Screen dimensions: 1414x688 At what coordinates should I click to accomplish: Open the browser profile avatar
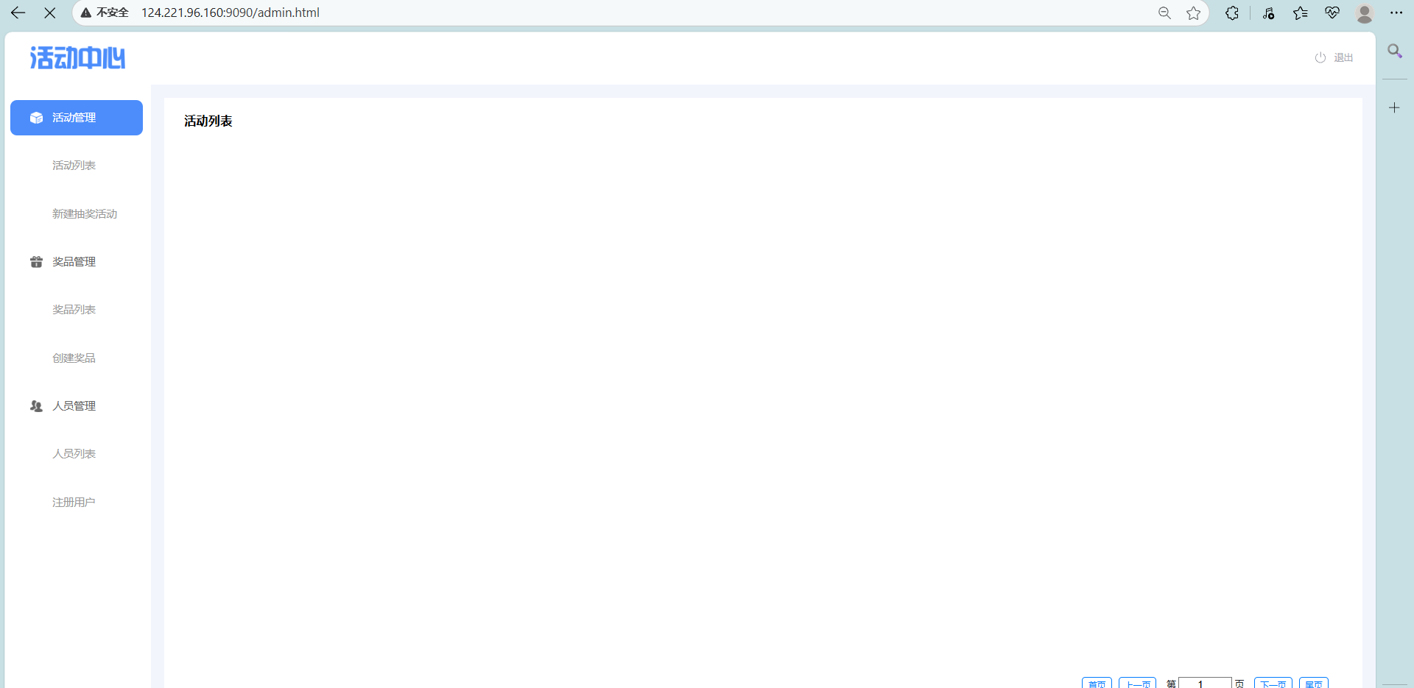(1365, 13)
